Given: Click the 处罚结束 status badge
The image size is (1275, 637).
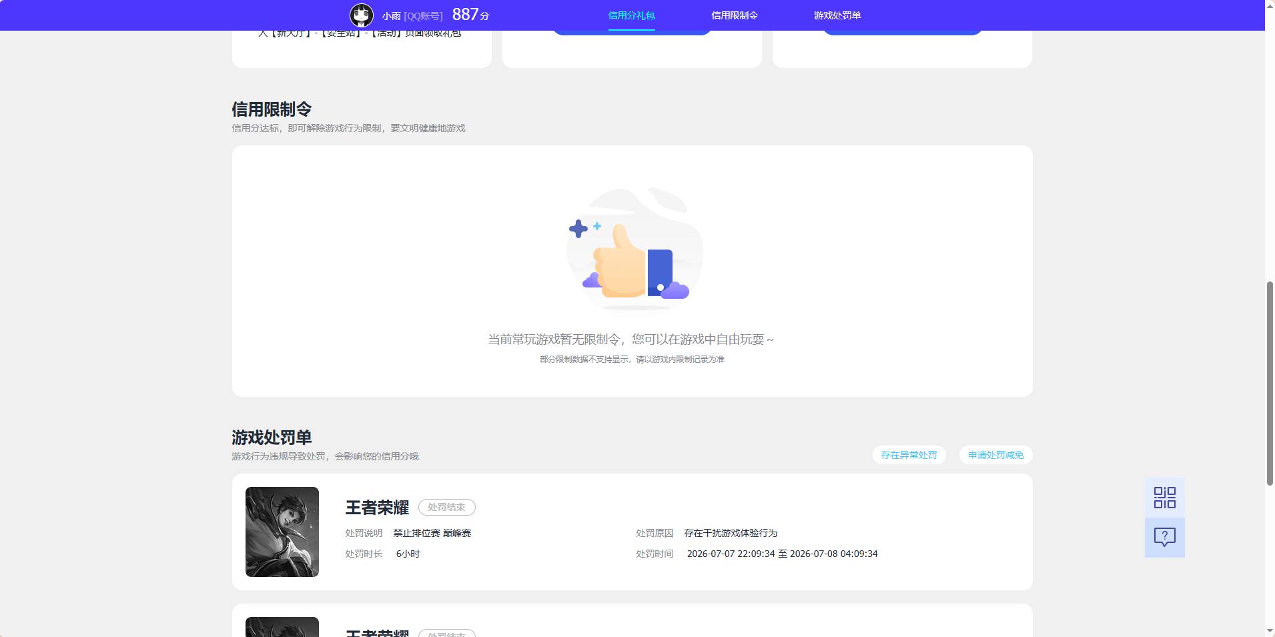Looking at the screenshot, I should (x=446, y=507).
